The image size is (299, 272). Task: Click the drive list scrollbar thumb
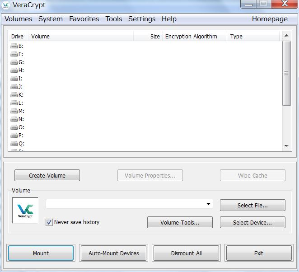tap(286, 73)
